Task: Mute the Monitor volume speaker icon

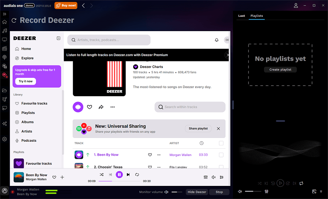Action: [x=166, y=192]
